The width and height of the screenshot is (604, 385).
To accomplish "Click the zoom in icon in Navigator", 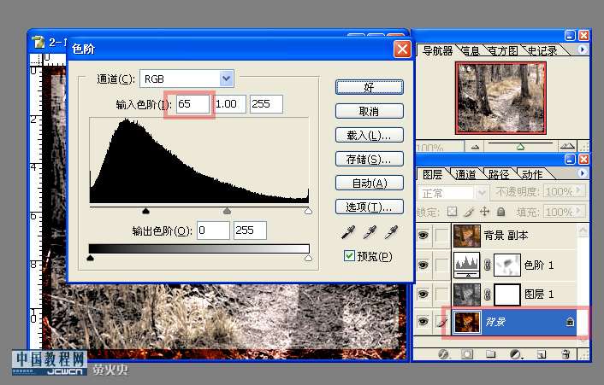I will (x=567, y=146).
